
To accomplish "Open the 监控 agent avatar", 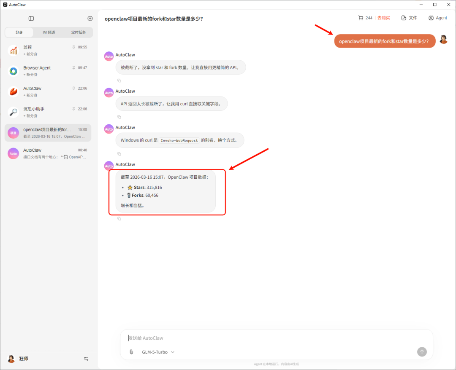I will (14, 51).
